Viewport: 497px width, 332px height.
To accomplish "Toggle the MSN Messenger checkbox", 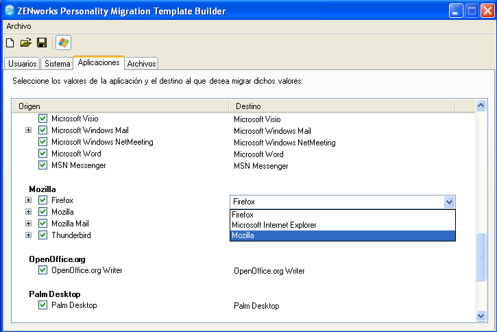I will (43, 165).
